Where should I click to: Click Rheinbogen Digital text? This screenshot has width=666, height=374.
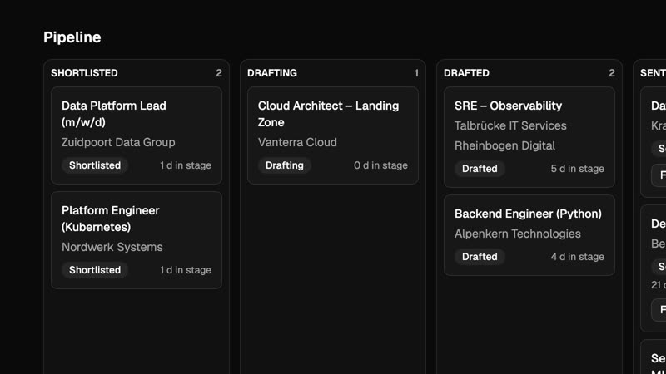pos(504,146)
